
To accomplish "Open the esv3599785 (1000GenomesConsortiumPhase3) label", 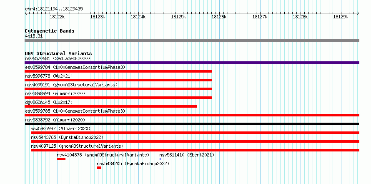I will point(75,111).
